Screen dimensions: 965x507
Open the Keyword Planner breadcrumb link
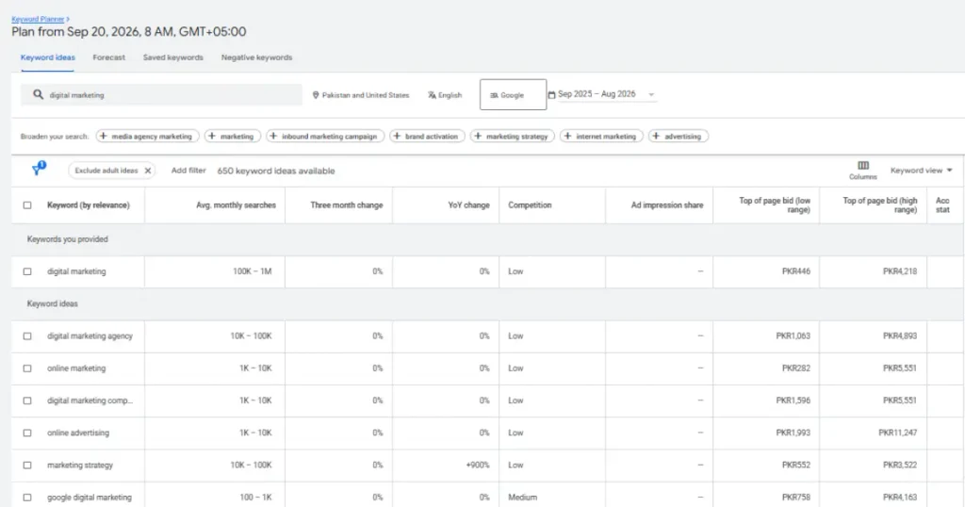coord(38,19)
